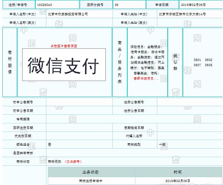The image size is (223, 185).
Task: Click the 申请人地址(英文) label
Action: 134,23
